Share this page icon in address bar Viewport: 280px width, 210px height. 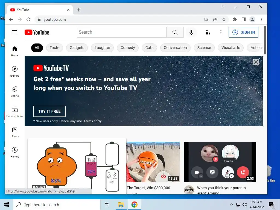click(x=215, y=19)
